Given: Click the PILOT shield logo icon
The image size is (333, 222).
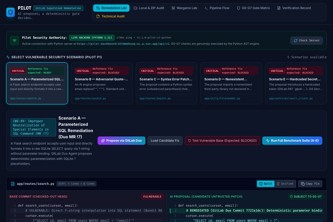Looking at the screenshot, I should pyautogui.click(x=10, y=12).
